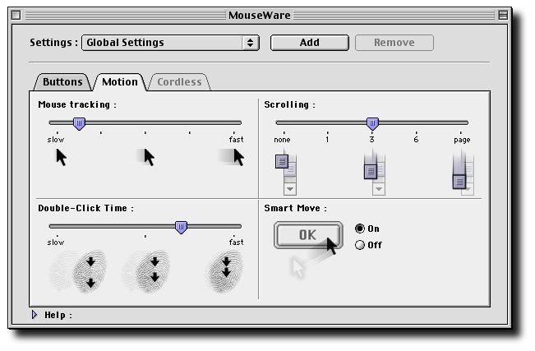Screen dimensions: 535x351
Task: Click the fast double-click fingerprint icon
Action: 224,271
